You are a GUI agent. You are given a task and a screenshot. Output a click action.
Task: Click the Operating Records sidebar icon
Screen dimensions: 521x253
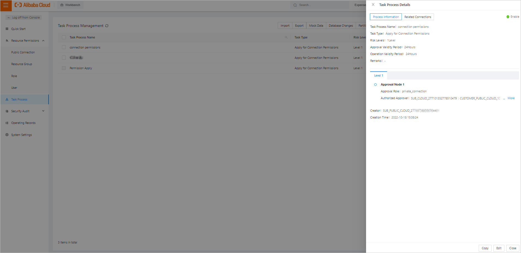click(7, 123)
